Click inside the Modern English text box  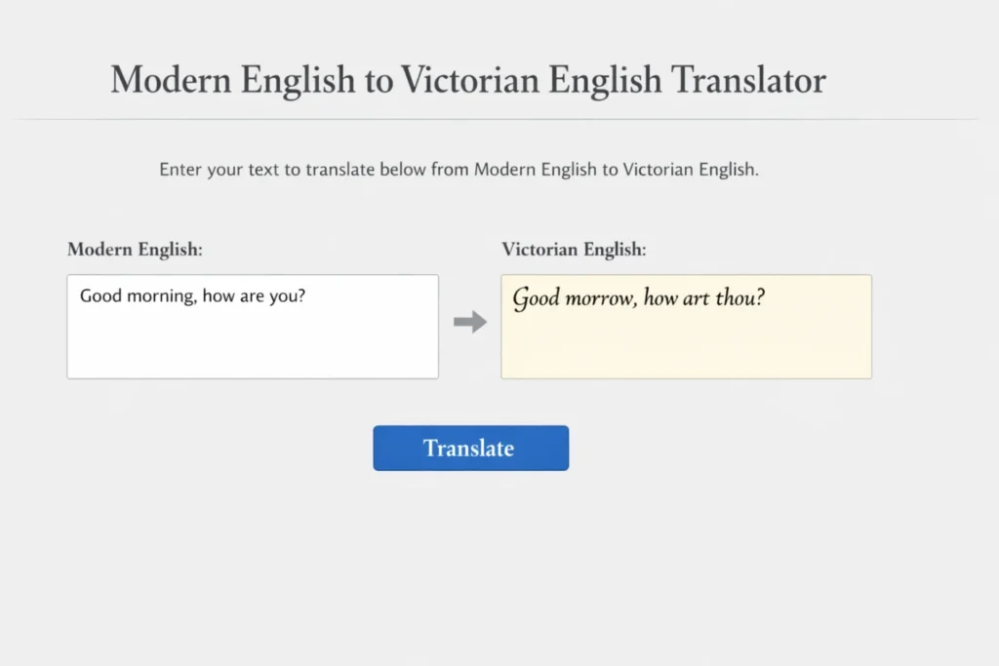click(252, 327)
